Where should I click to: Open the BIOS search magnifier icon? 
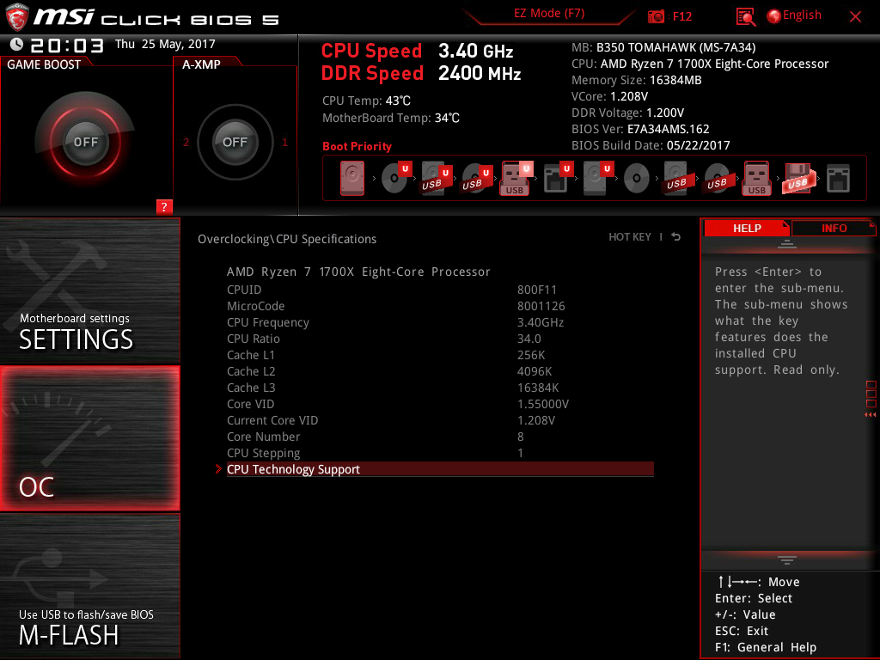click(745, 17)
